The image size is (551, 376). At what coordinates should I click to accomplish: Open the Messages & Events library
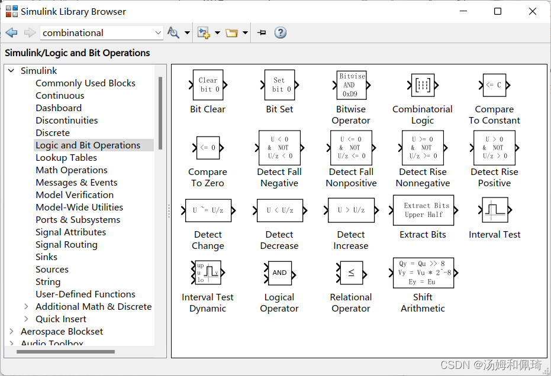point(76,183)
